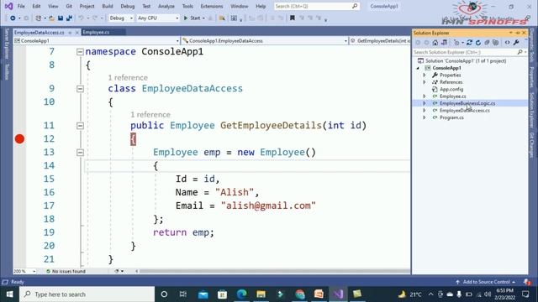Open the Git menu
Image resolution: width=538 pixels, height=302 pixels.
click(69, 6)
